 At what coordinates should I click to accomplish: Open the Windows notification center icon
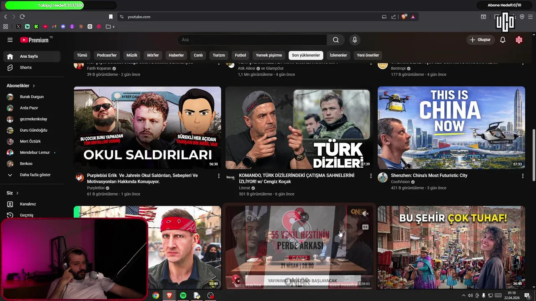pos(527,296)
